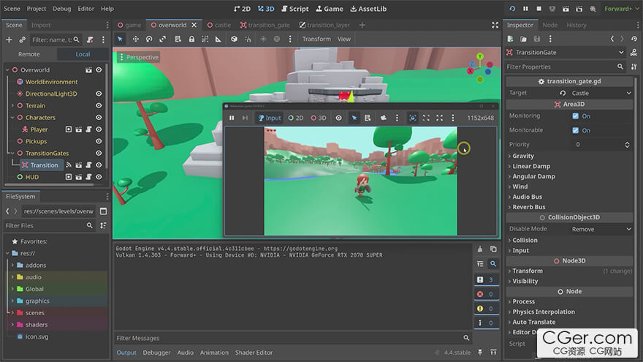Open the Disable Mode Remove dropdown

point(601,229)
